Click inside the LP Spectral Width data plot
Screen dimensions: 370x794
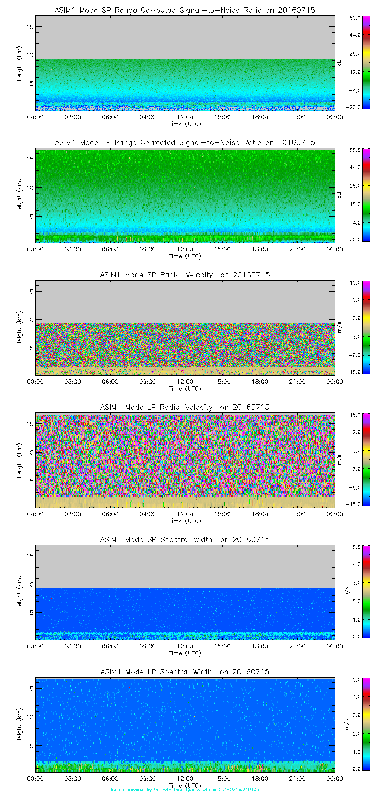coord(185,723)
